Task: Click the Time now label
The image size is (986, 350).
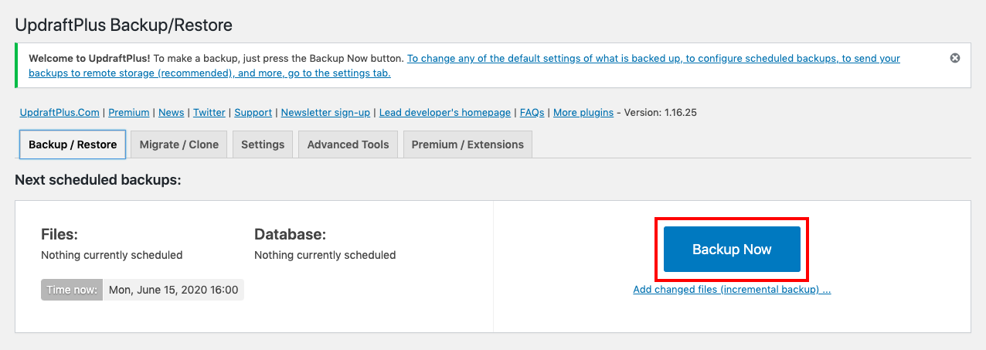Action: (x=72, y=290)
